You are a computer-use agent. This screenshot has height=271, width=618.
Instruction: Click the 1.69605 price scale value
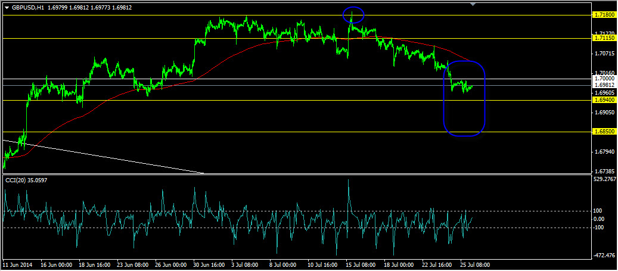(604, 93)
